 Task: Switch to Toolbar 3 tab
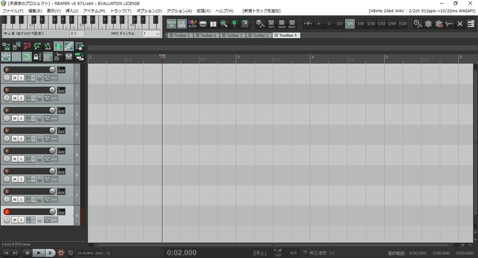[232, 35]
